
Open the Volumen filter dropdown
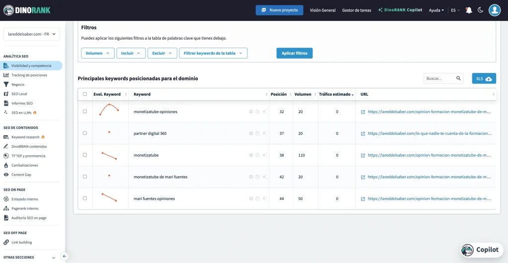click(98, 53)
